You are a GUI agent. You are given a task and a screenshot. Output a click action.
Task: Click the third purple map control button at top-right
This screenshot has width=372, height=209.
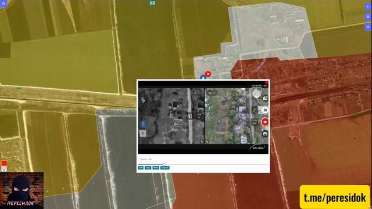click(x=368, y=27)
